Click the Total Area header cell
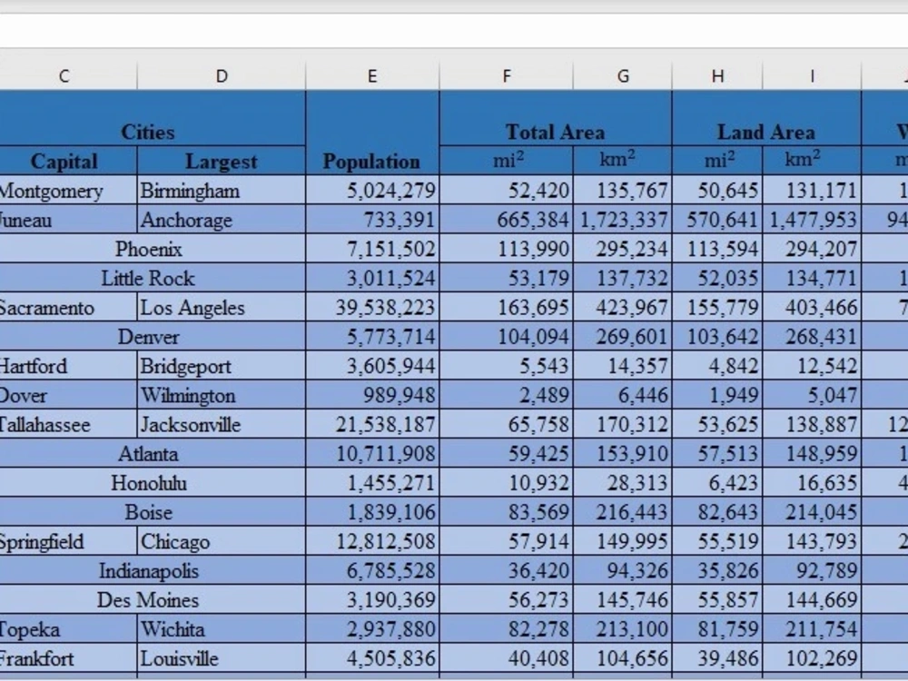Screen dimensions: 908x681 click(556, 118)
